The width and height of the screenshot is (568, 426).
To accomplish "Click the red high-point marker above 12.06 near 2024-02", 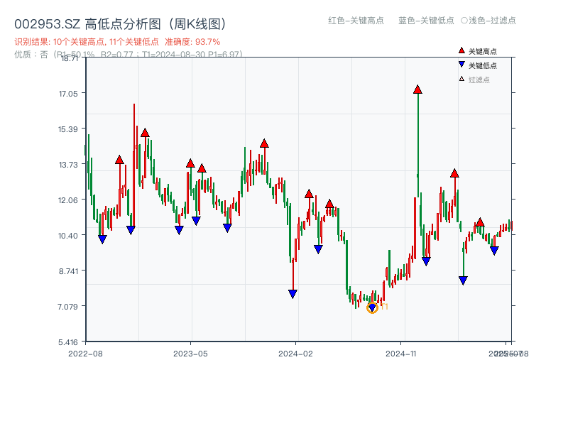I will click(x=310, y=192).
